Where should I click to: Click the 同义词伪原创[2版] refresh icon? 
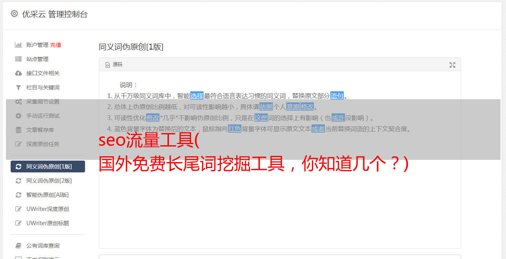[18, 181]
